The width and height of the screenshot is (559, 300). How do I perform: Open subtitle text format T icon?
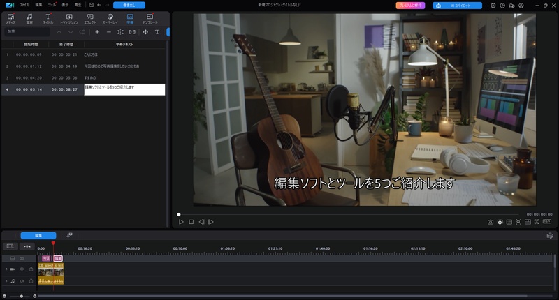point(157,32)
